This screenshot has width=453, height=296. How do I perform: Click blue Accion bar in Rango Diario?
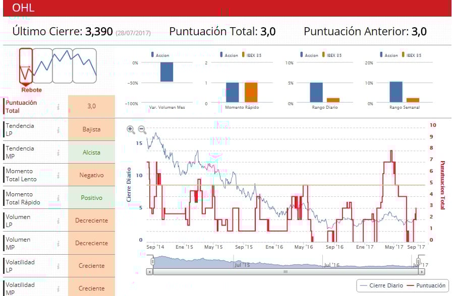click(x=316, y=92)
